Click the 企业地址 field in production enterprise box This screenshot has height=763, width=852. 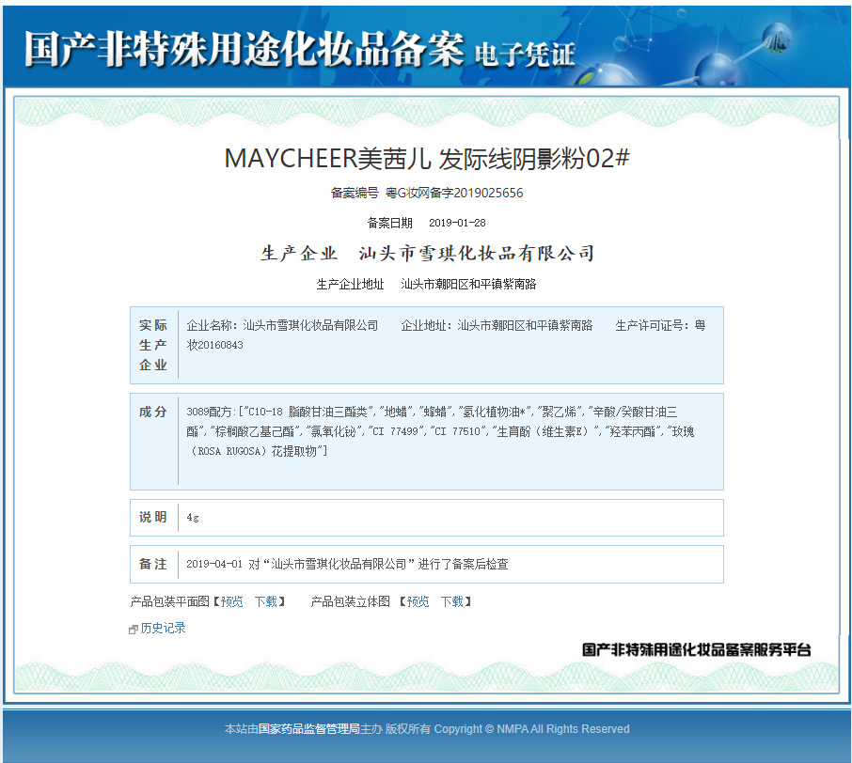[x=497, y=325]
